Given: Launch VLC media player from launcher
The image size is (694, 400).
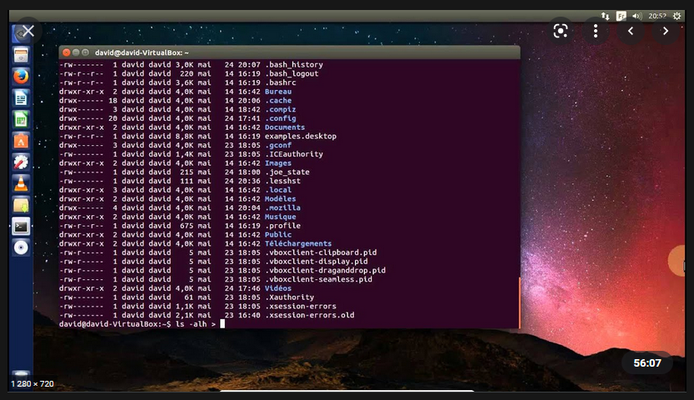Looking at the screenshot, I should (21, 183).
